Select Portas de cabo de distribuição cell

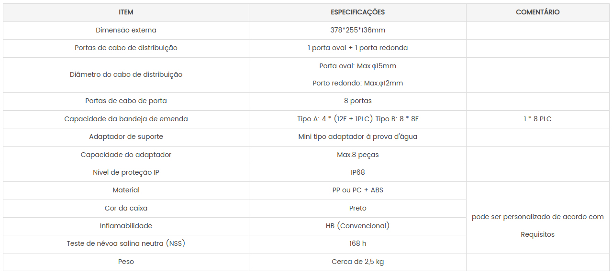point(126,48)
